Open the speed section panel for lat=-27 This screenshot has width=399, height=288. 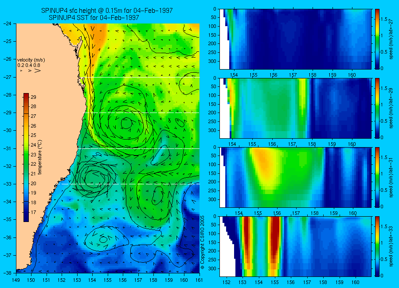[295, 39]
